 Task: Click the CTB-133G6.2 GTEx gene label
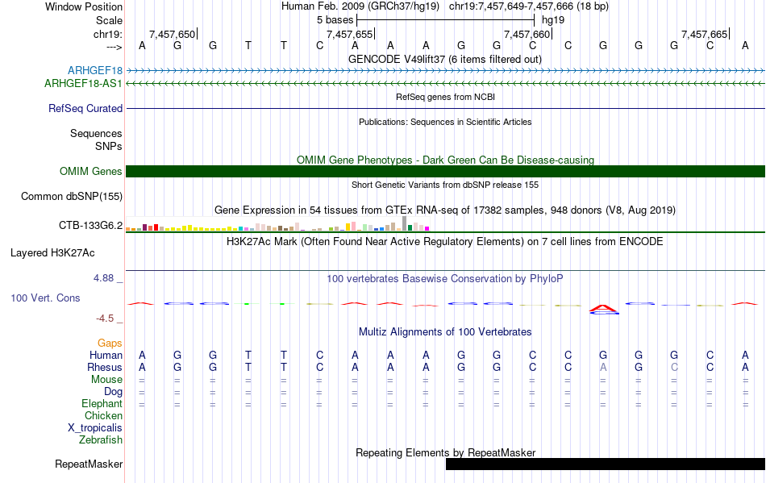(91, 225)
